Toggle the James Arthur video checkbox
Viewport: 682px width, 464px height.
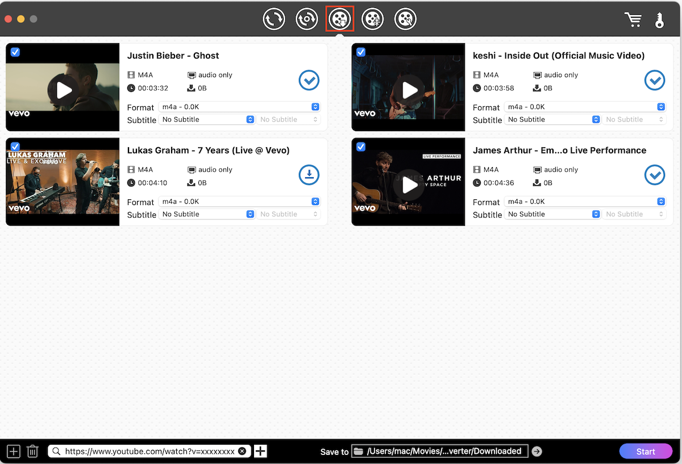[361, 147]
